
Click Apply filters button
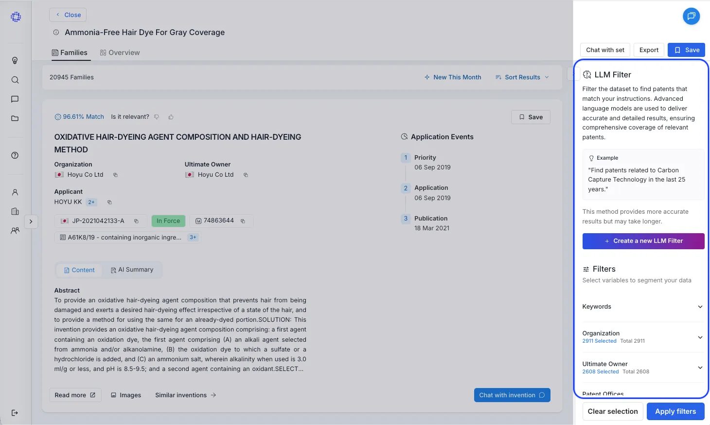point(675,411)
